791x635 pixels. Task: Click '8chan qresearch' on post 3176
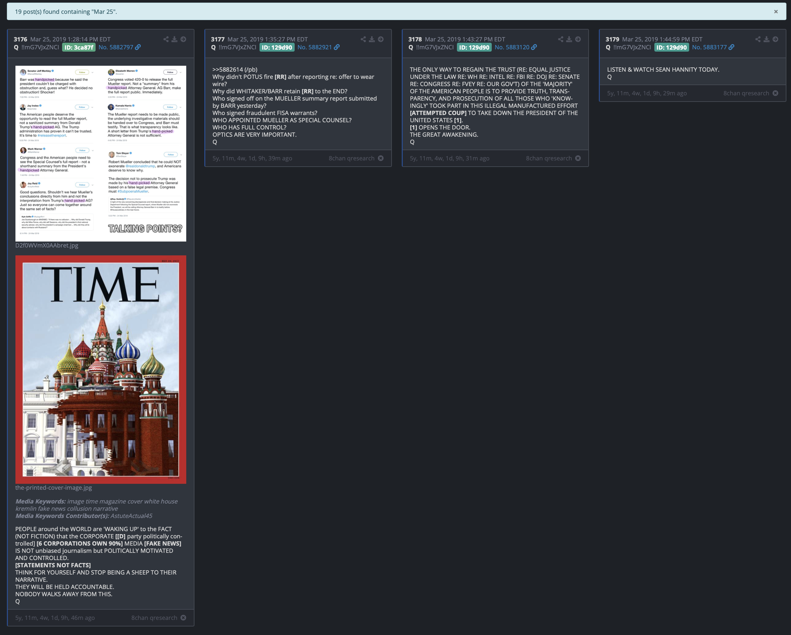click(154, 618)
